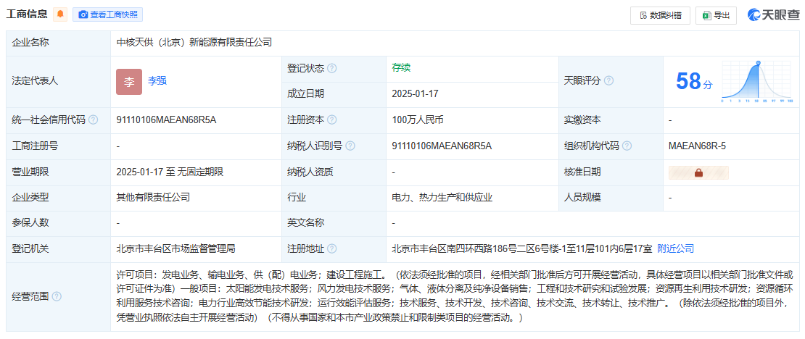805x339 pixels.
Task: Click the 数据纠错 button
Action: 660,15
